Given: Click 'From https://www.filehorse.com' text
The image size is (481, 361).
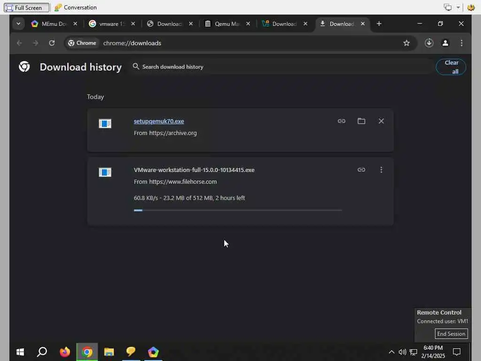Looking at the screenshot, I should point(175,182).
